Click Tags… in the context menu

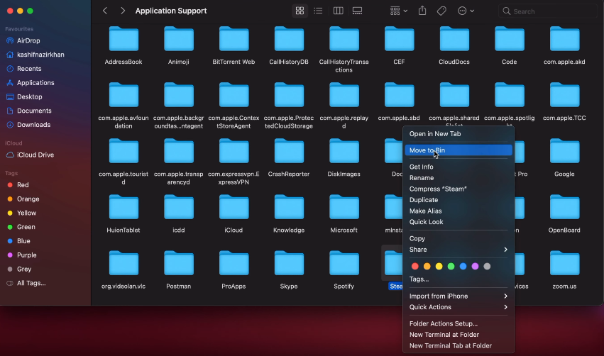pyautogui.click(x=419, y=279)
